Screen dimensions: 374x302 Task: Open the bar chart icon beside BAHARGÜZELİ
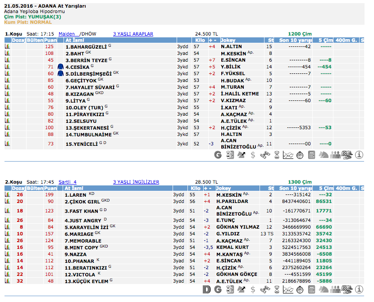pyautogui.click(x=7, y=46)
